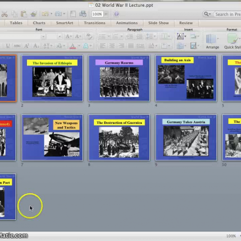Click the Bulleted List icon

click(x=102, y=37)
